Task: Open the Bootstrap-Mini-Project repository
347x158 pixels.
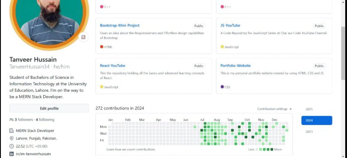Action: coord(120,26)
